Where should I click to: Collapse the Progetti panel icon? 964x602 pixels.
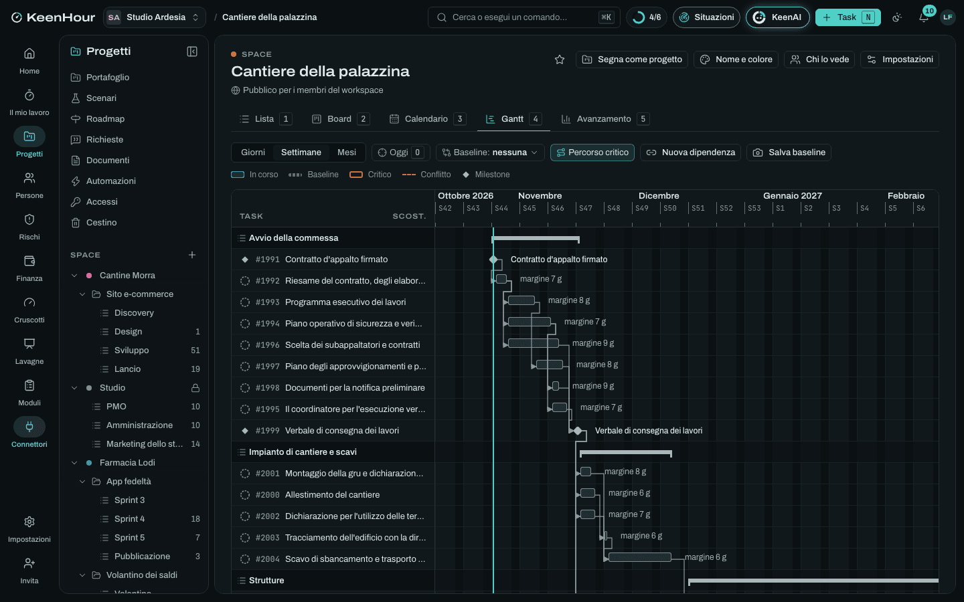click(x=192, y=52)
